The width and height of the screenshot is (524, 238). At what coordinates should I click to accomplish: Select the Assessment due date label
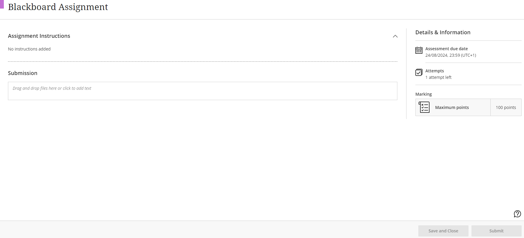(446, 49)
